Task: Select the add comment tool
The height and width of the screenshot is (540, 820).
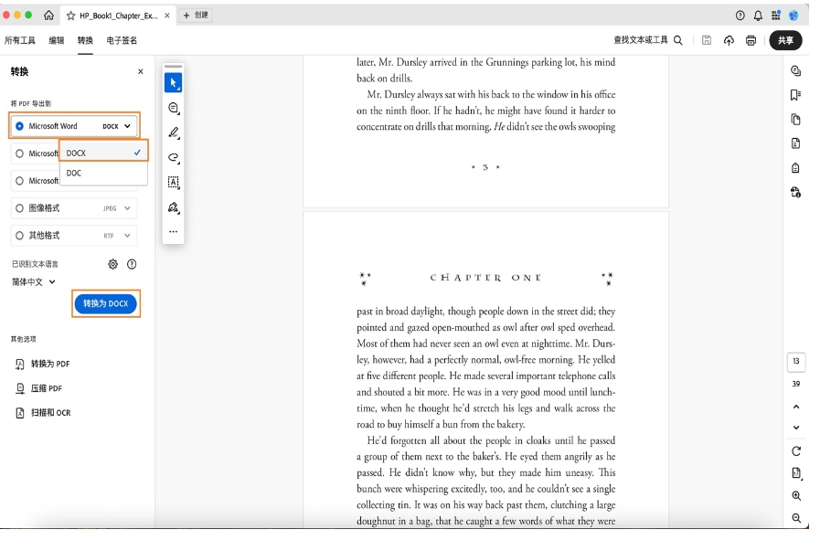Action: (174, 108)
